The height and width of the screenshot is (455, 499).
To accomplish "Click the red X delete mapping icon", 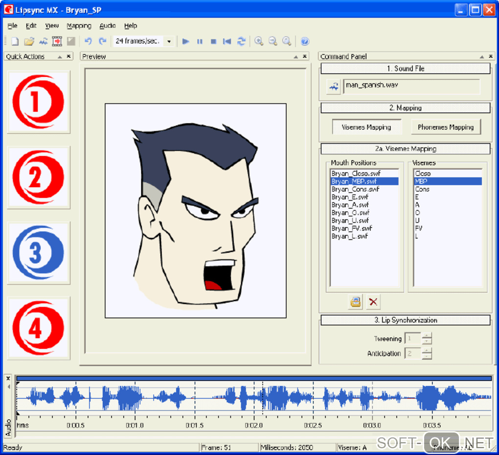I will 373,302.
